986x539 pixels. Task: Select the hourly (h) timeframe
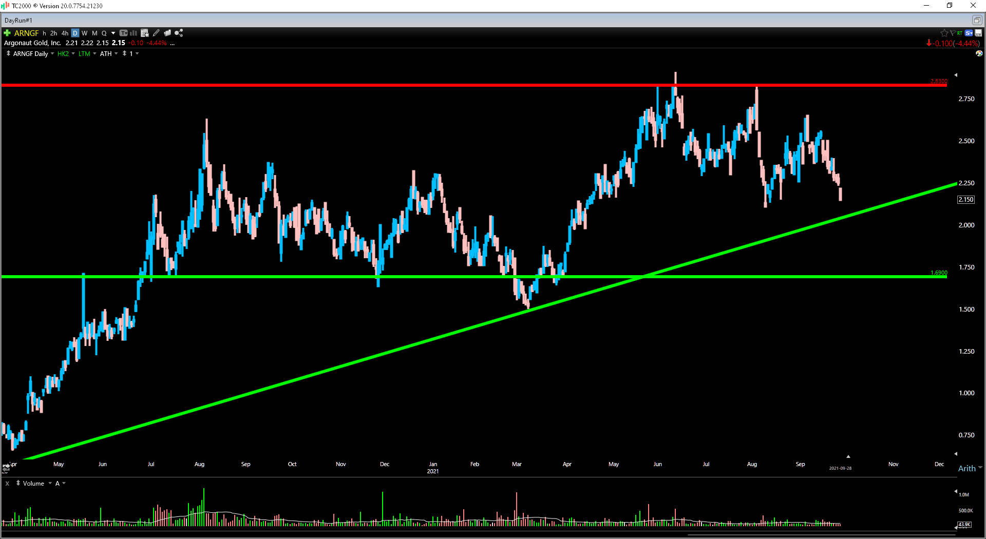click(45, 33)
